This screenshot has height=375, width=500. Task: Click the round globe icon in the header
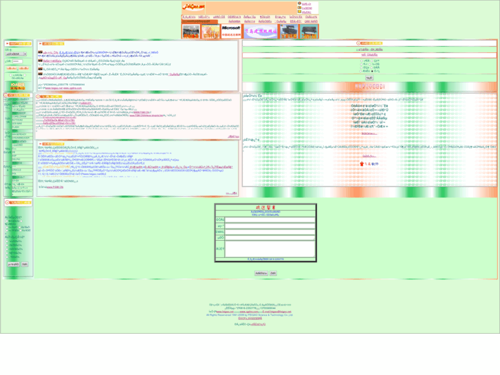pos(299,3)
